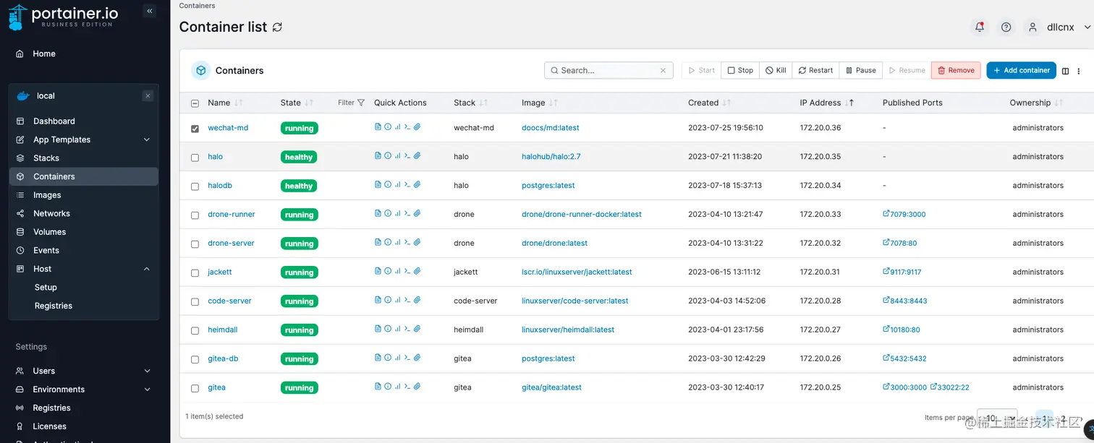1094x443 pixels.
Task: Click the Stop button
Action: (x=740, y=70)
